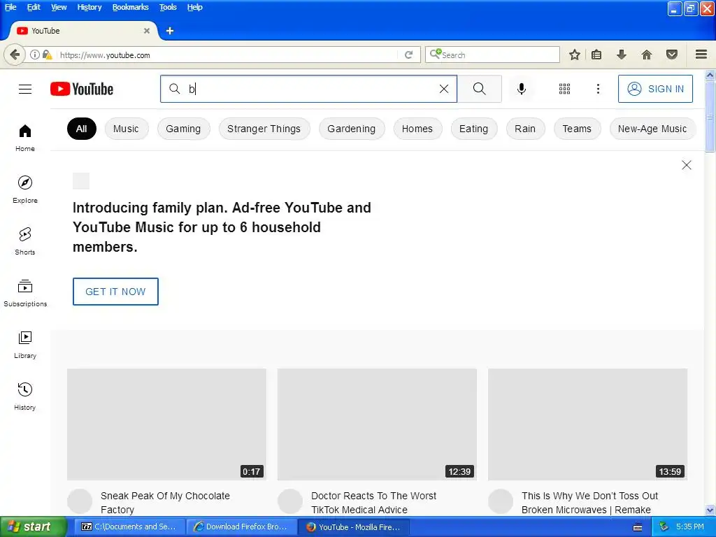Open History in the sidebar
Image resolution: width=716 pixels, height=537 pixels.
pos(25,396)
